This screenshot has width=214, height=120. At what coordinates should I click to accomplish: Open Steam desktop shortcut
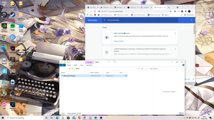click(x=13, y=16)
